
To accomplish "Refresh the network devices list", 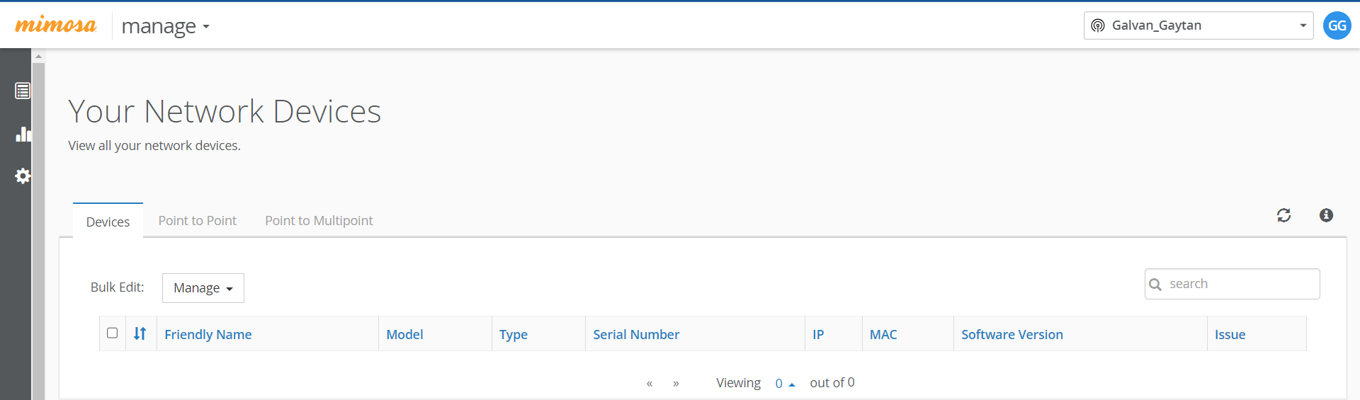I will coord(1283,215).
